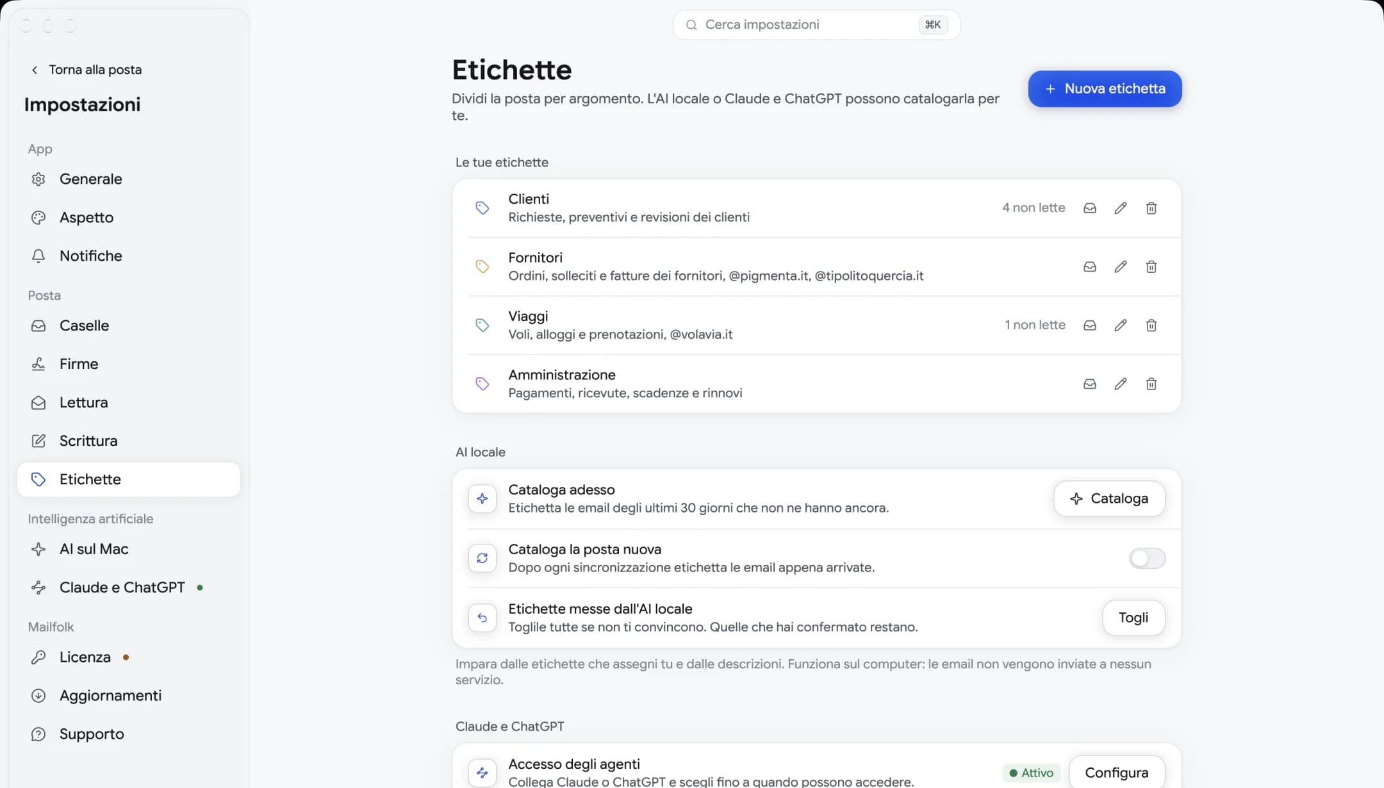Open AI sul Mac settings
The height and width of the screenshot is (788, 1384).
129,549
